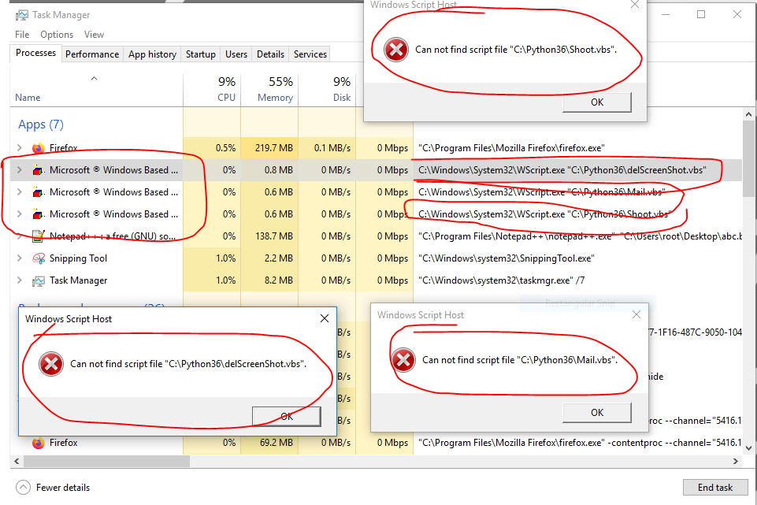757x505 pixels.
Task: Collapse details with Fewer details arrow icon
Action: (x=23, y=487)
